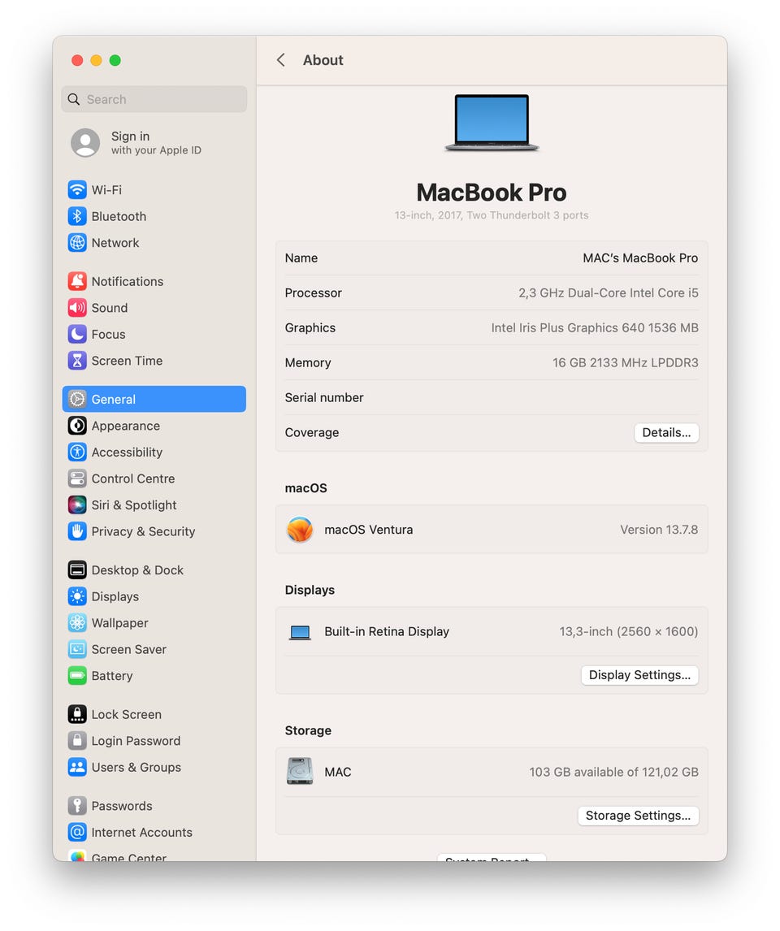Click Version 13.7.8 text

659,530
